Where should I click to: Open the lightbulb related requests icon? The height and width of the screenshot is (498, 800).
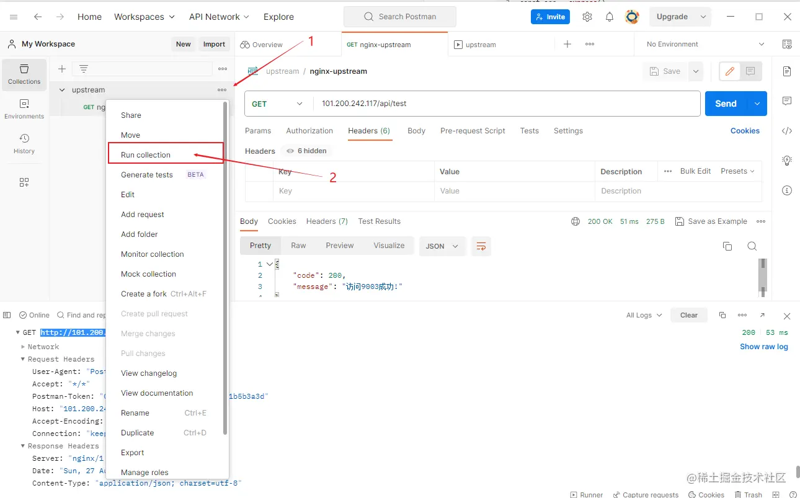coord(787,161)
